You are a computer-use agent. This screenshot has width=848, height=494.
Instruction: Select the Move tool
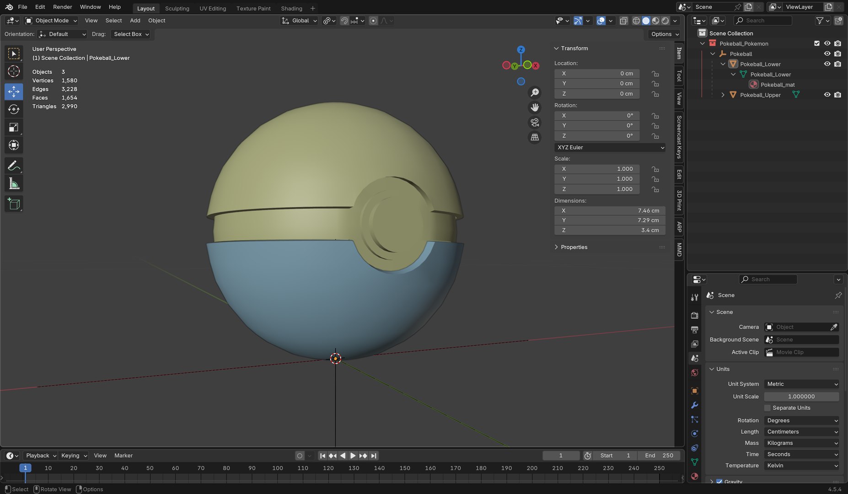click(x=14, y=91)
